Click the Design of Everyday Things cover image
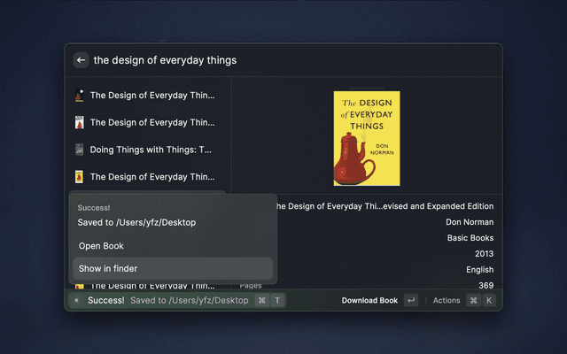 (x=366, y=138)
